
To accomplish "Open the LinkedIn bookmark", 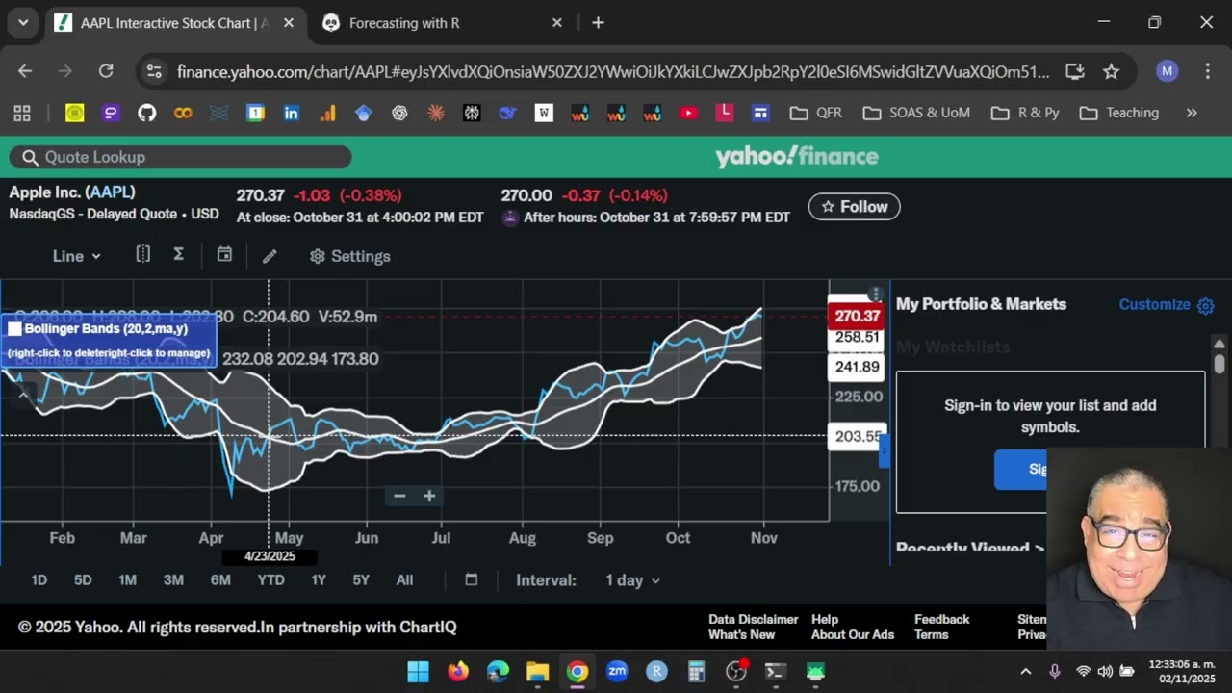I will pyautogui.click(x=292, y=113).
